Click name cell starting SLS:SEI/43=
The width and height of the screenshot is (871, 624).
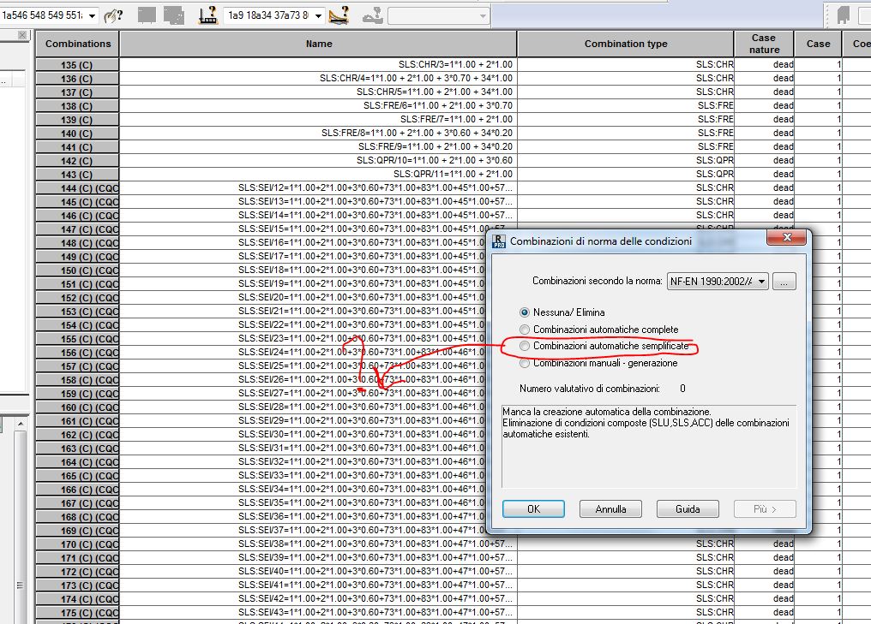(x=318, y=612)
